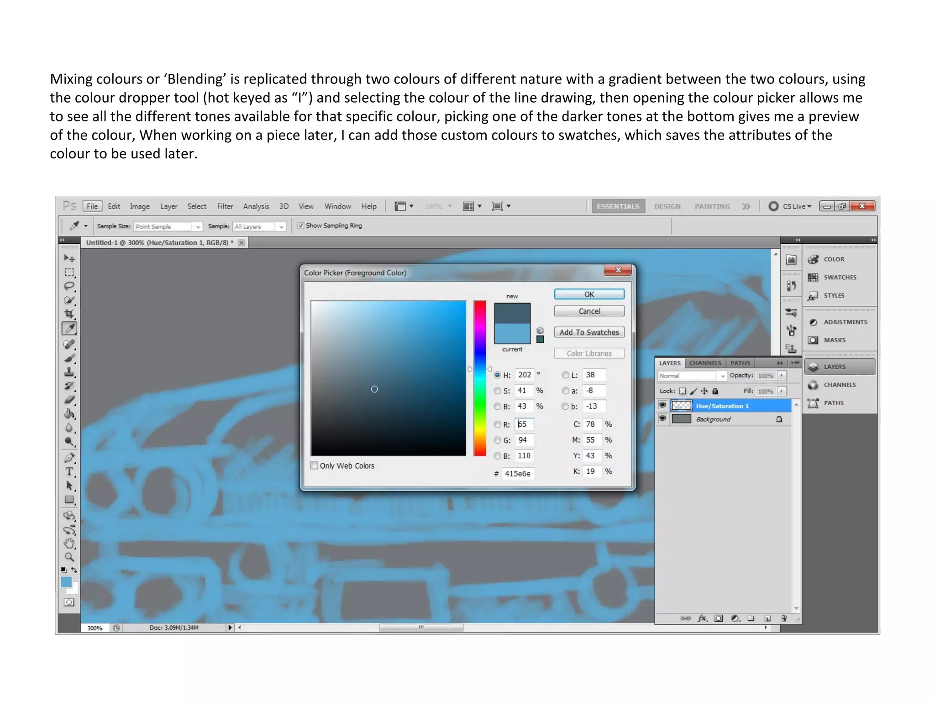Open the tool preset picker arrow
The width and height of the screenshot is (935, 701).
click(x=86, y=226)
